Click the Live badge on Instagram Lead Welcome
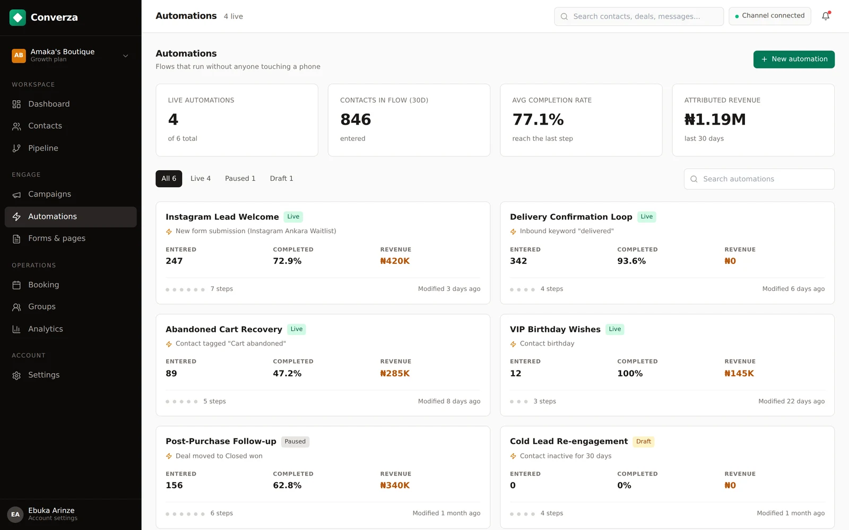Image resolution: width=849 pixels, height=530 pixels. click(x=293, y=217)
